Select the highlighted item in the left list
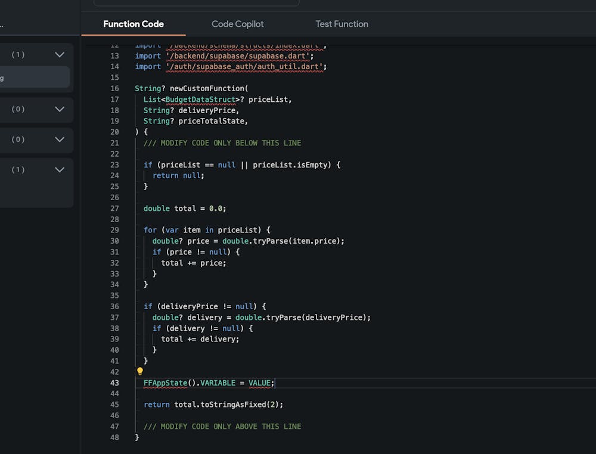This screenshot has width=596, height=454. [35, 77]
